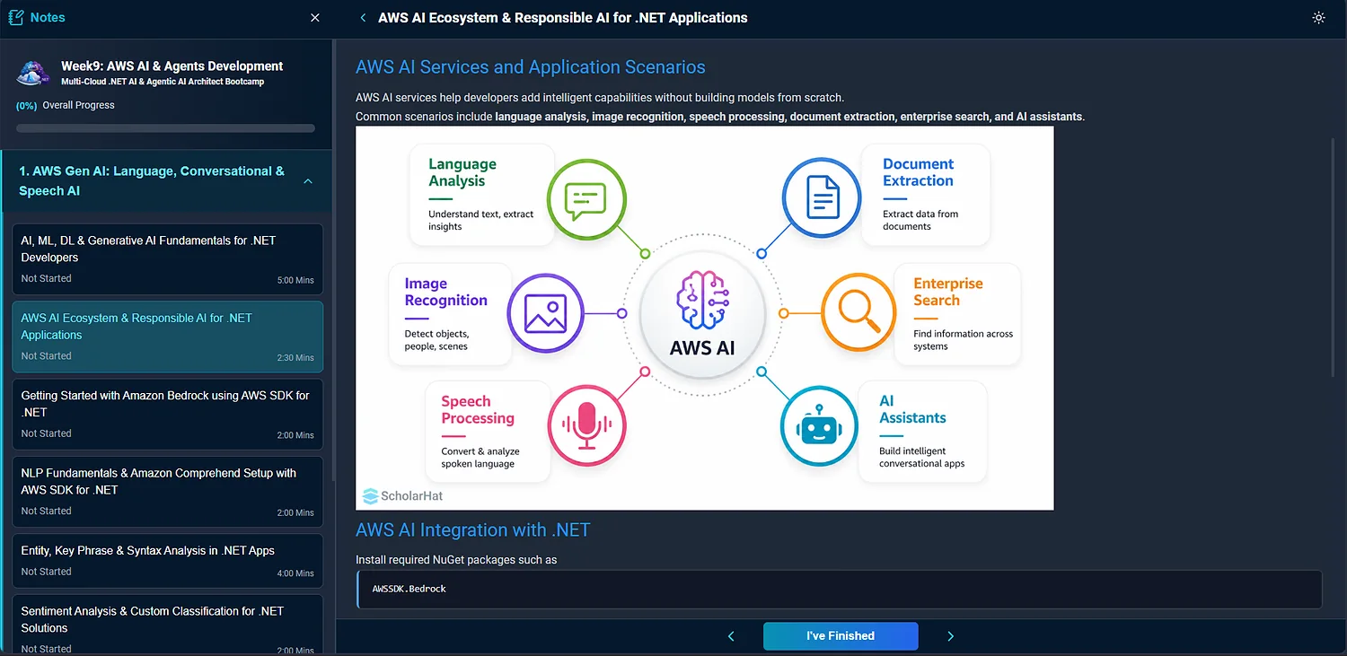The image size is (1347, 656).
Task: Click the AWSSDK.Bedrock code block
Action: (839, 589)
